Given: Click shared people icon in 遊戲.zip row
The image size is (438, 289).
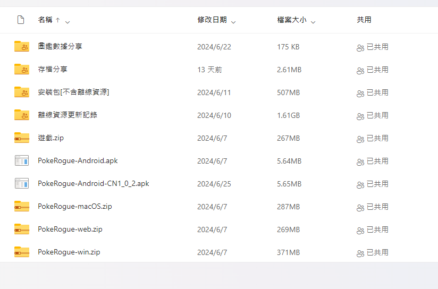Looking at the screenshot, I should (x=360, y=139).
